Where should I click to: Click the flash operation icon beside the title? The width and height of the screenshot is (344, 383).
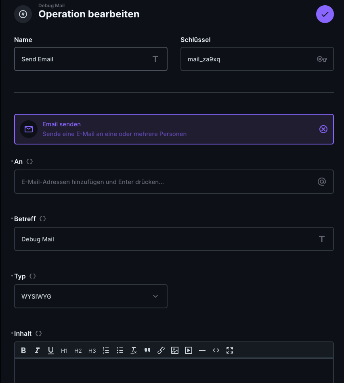coord(23,14)
